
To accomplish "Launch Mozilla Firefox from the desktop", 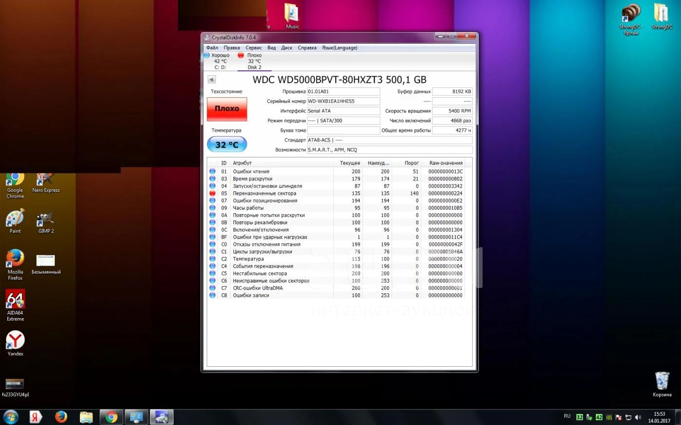I will (x=15, y=260).
